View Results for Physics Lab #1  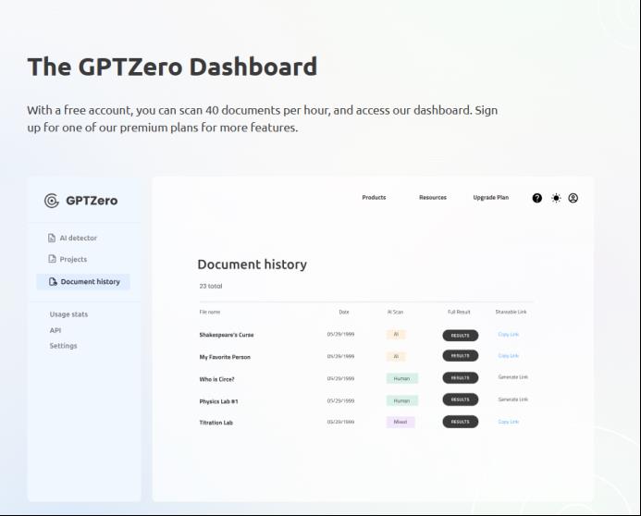click(x=461, y=399)
